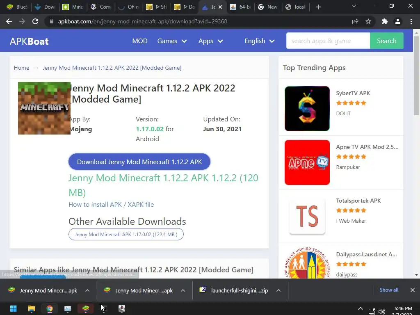Expand launcherfull-shigini zip download options
The height and width of the screenshot is (315, 420).
point(278,290)
